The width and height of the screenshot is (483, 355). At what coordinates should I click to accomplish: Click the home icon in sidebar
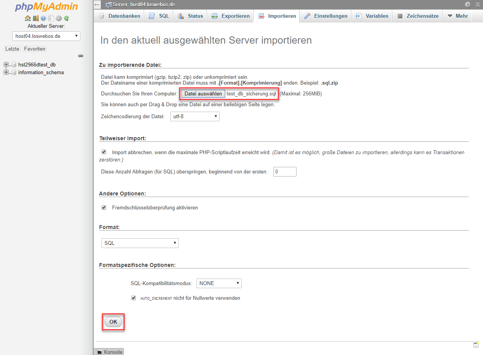(27, 18)
